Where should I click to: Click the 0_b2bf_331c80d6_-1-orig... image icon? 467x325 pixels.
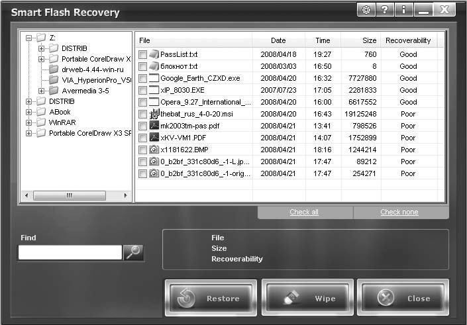coord(154,173)
